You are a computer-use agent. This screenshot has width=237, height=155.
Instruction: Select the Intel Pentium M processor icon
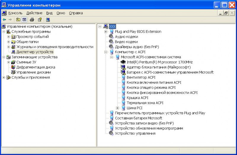coord(123,62)
